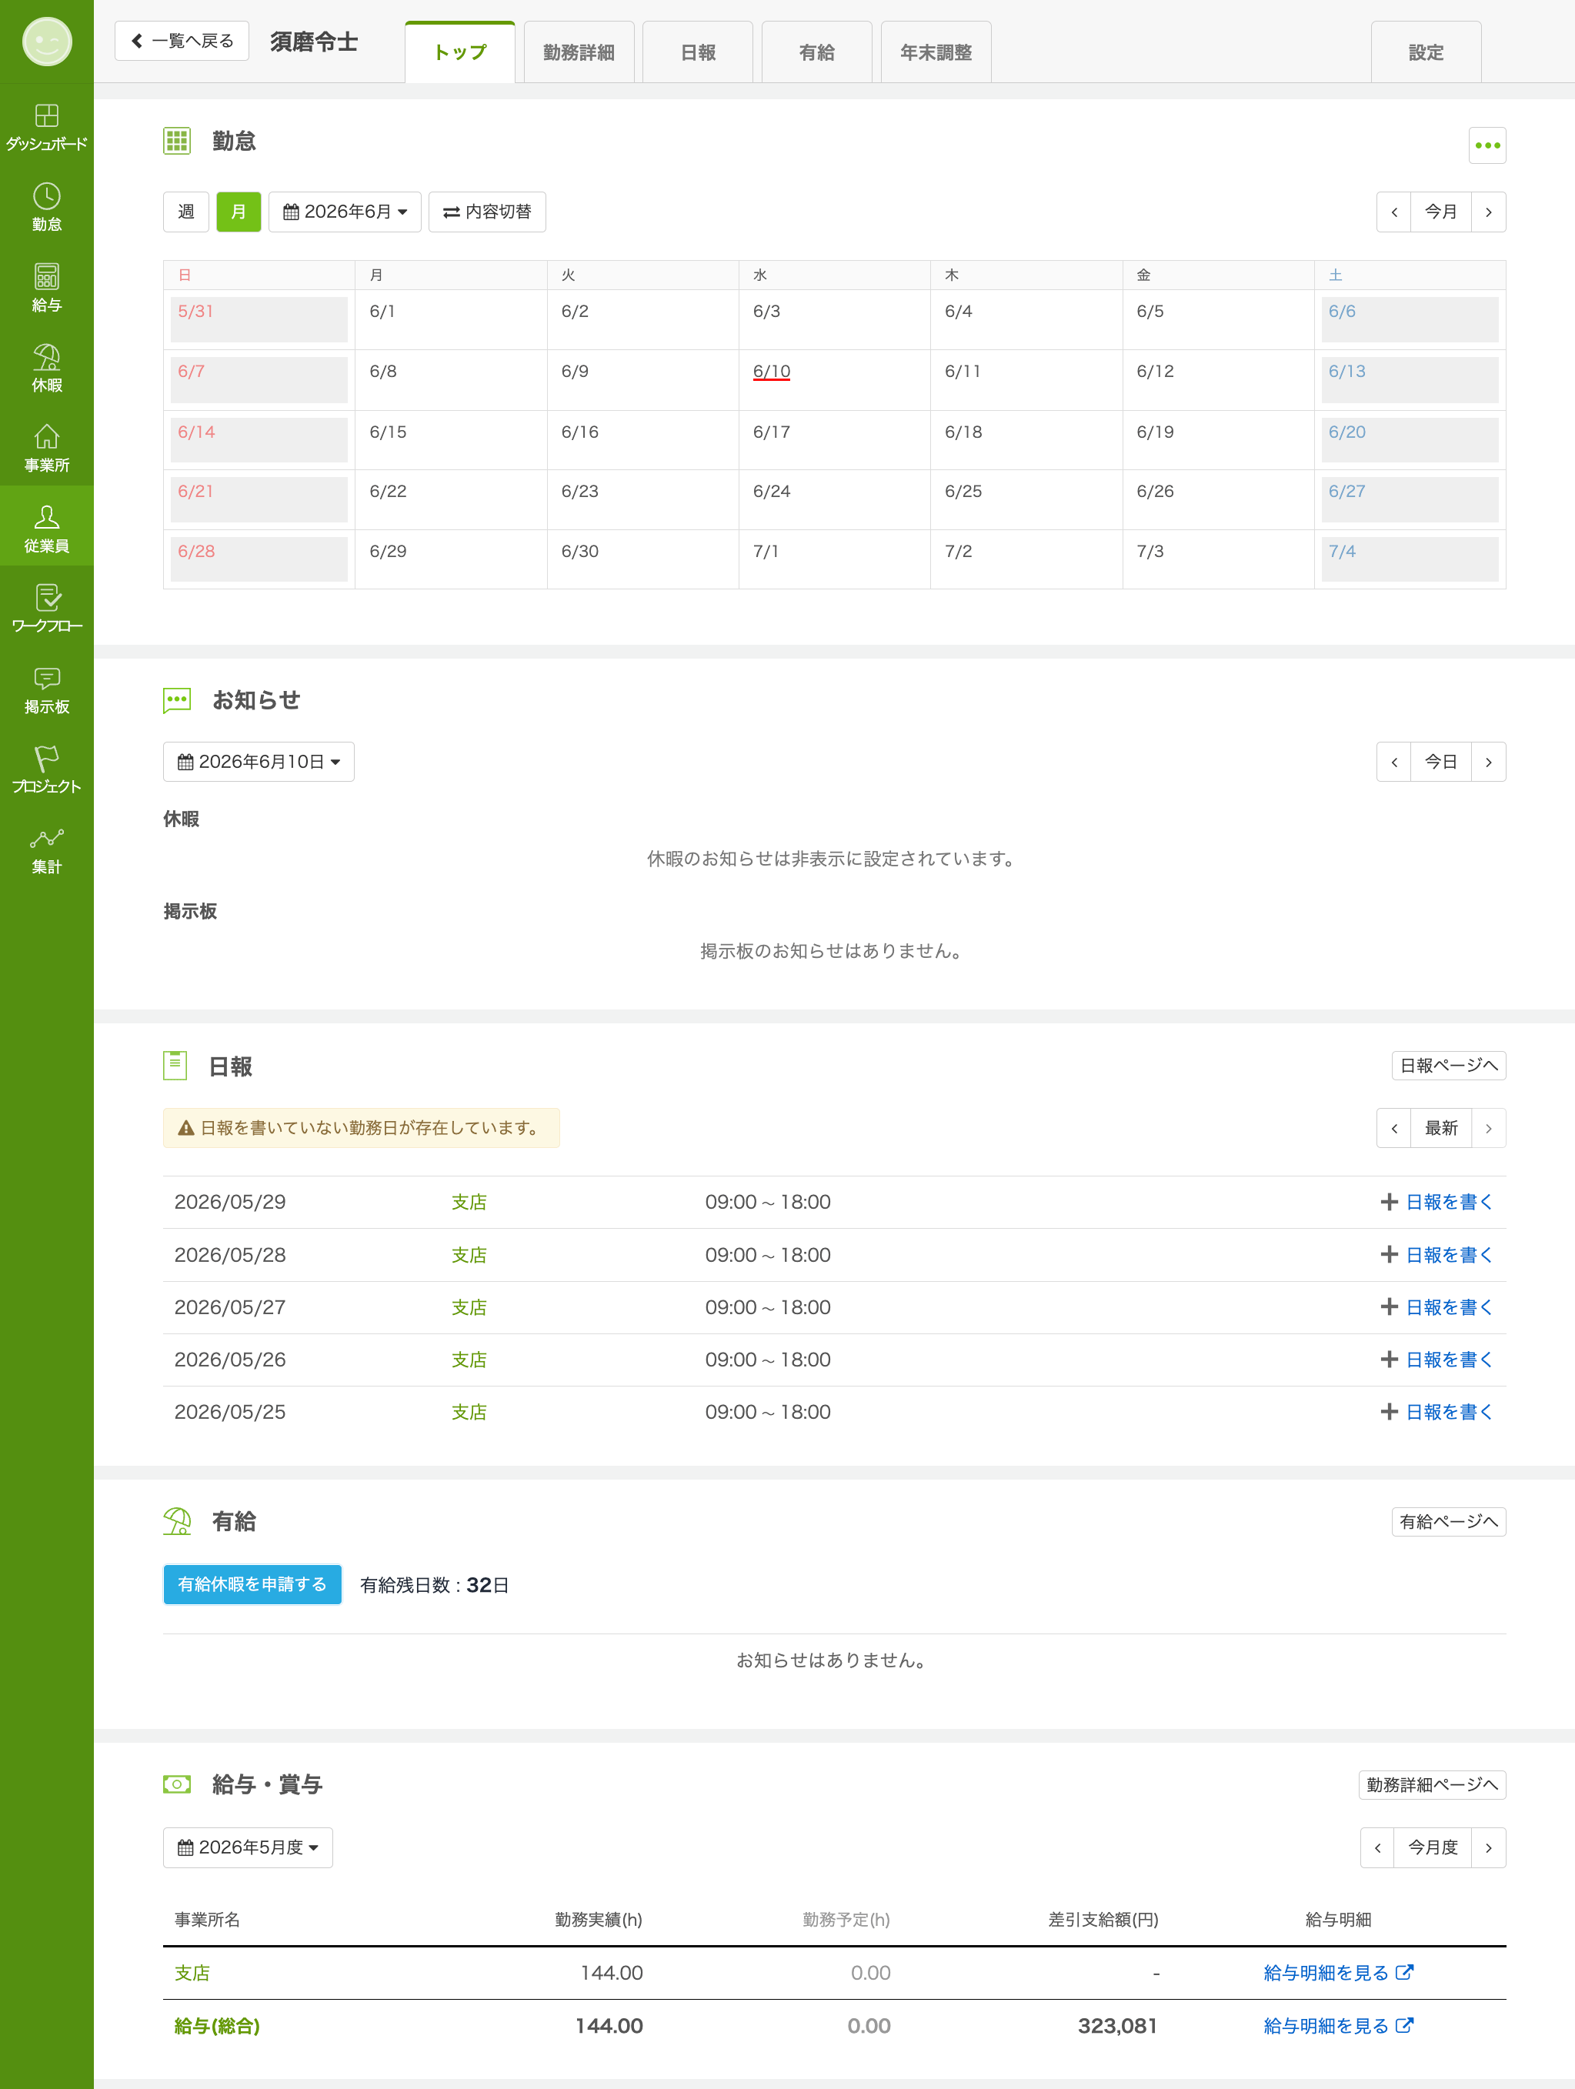Open the 集計 graph icon in sidebar
This screenshot has width=1575, height=2089.
46,849
